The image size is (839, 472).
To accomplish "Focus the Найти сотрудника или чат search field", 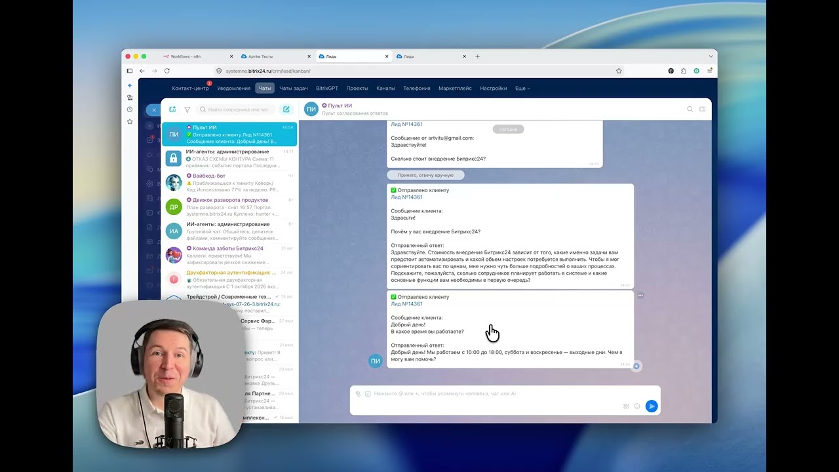I will point(236,109).
